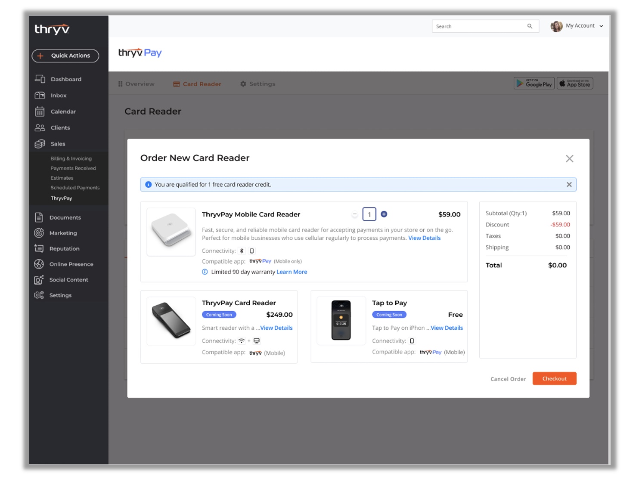Open Scheduled Payments submenu item
Screen dimensions: 639x489
tap(75, 188)
